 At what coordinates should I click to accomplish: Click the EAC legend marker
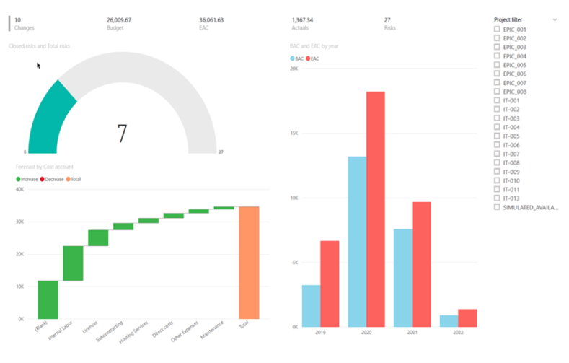(308, 58)
